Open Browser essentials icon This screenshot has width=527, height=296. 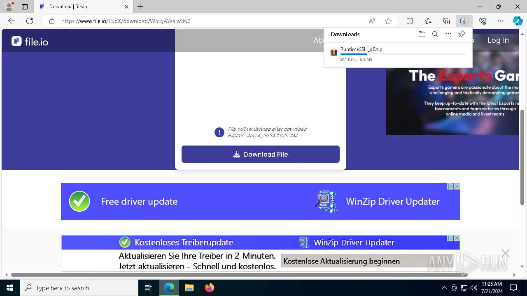(x=483, y=21)
